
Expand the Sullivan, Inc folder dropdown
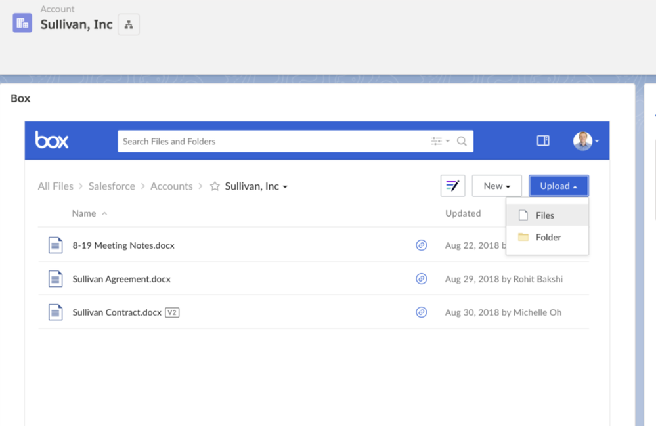[x=285, y=187]
